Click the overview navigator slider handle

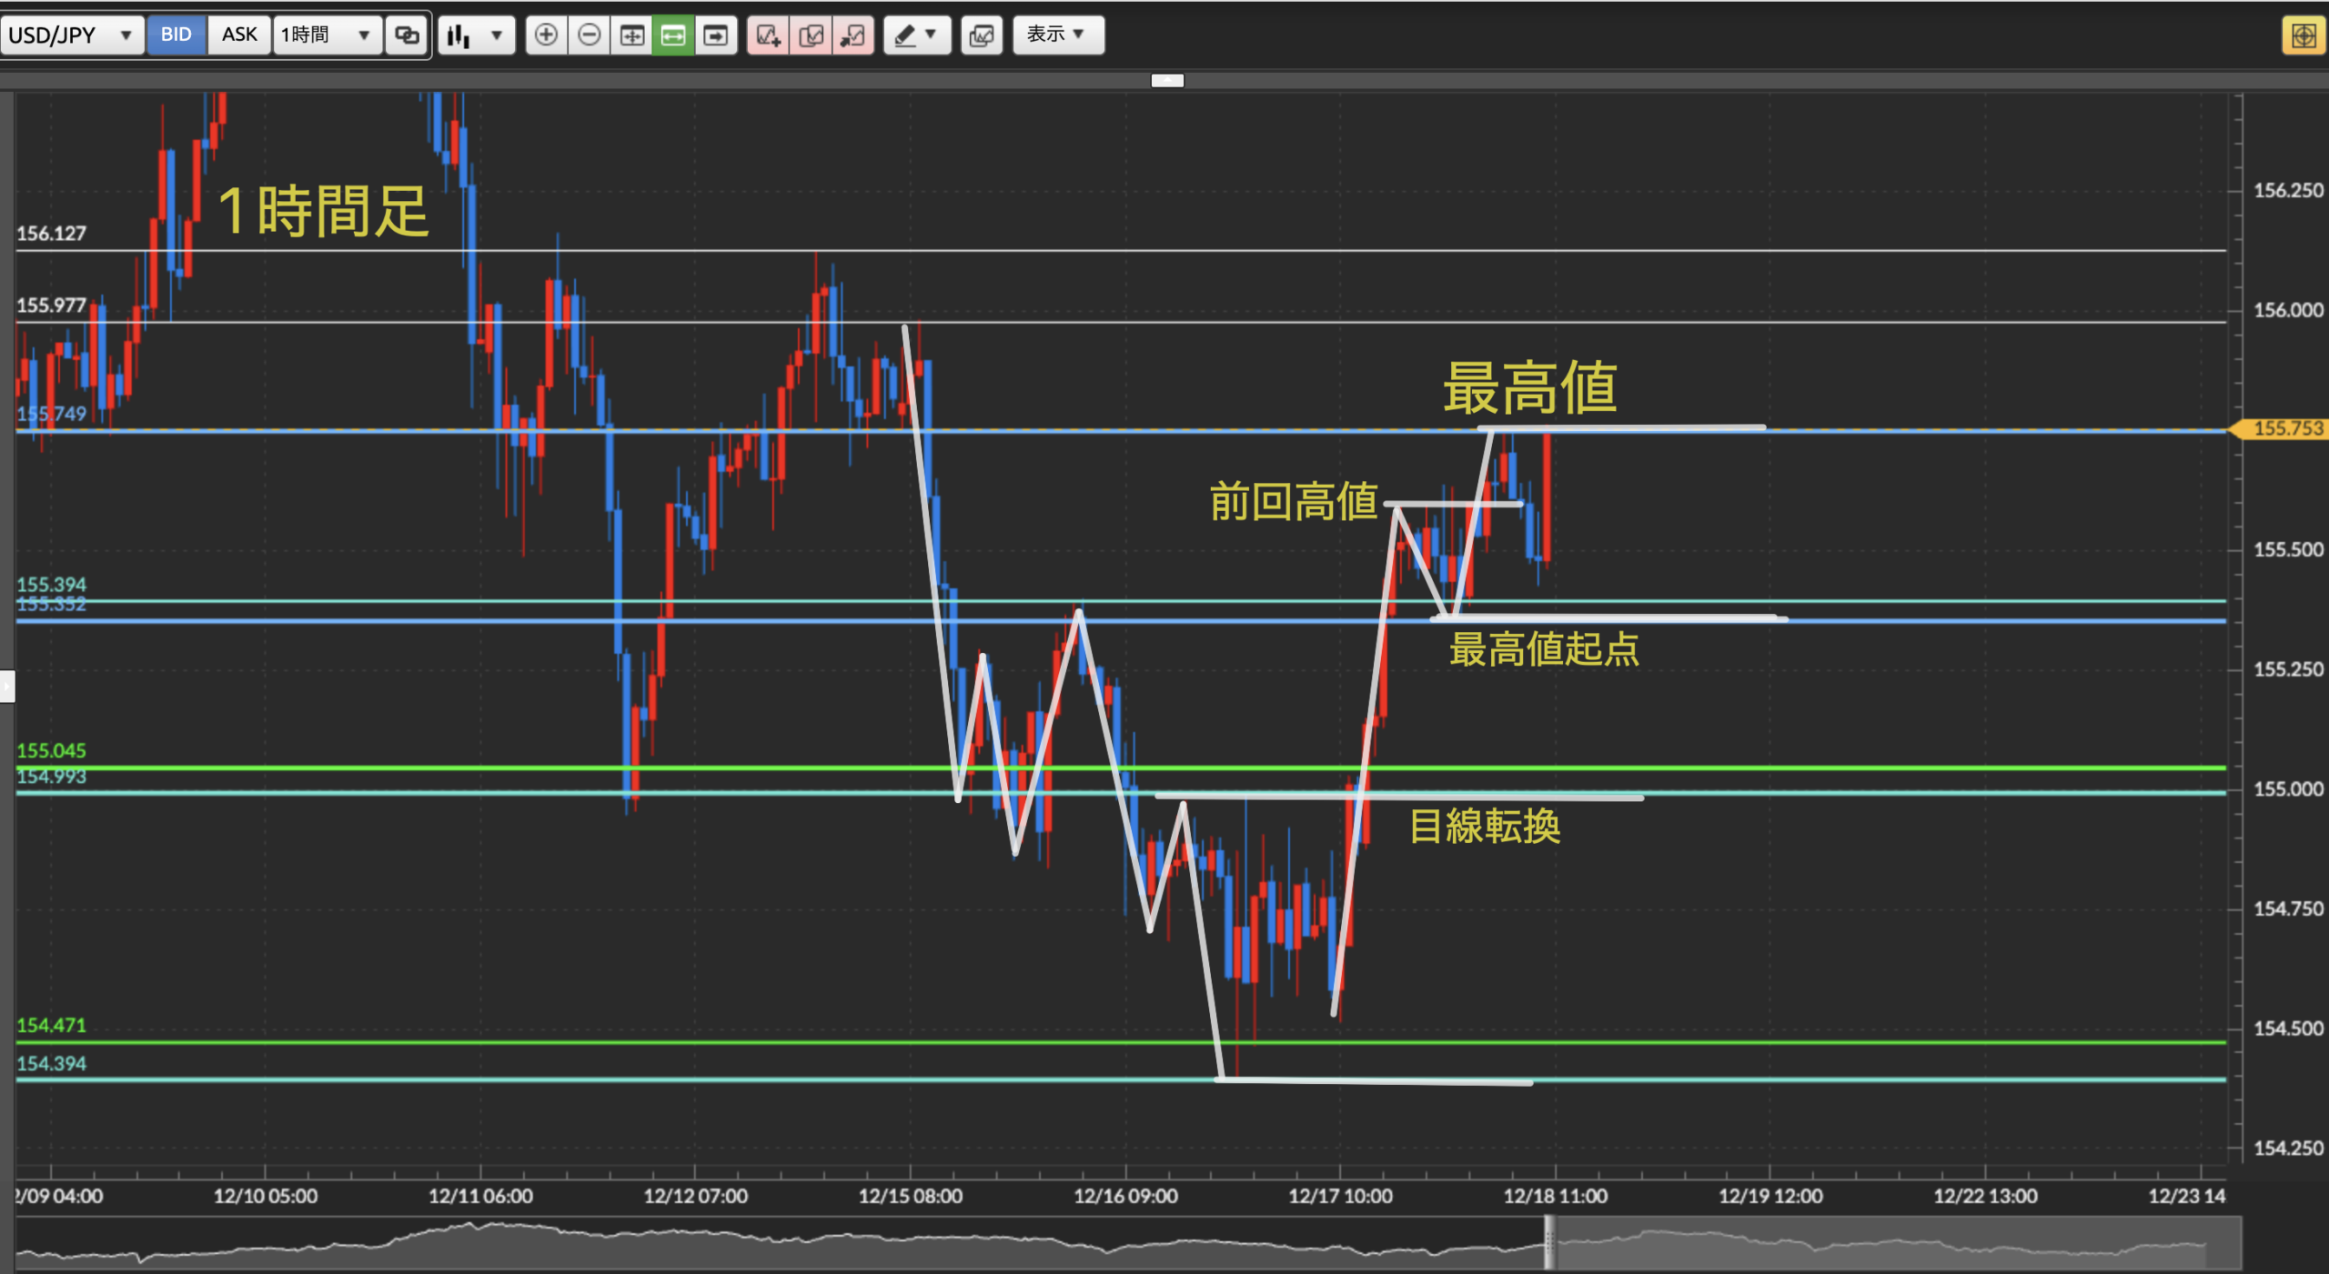pos(1549,1243)
